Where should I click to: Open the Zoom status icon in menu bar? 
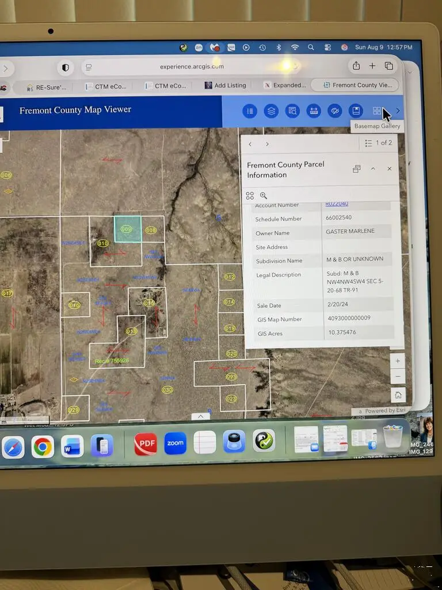click(x=199, y=47)
